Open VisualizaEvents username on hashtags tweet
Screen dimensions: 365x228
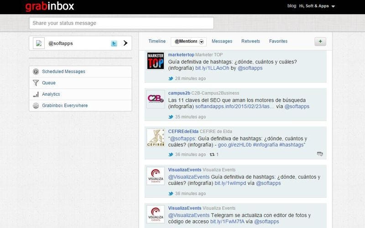185,170
